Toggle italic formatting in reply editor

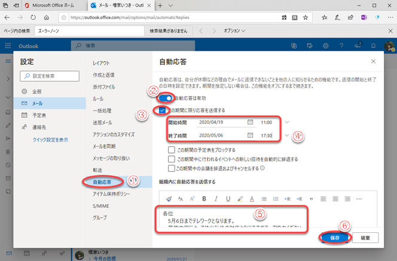pos(216,199)
